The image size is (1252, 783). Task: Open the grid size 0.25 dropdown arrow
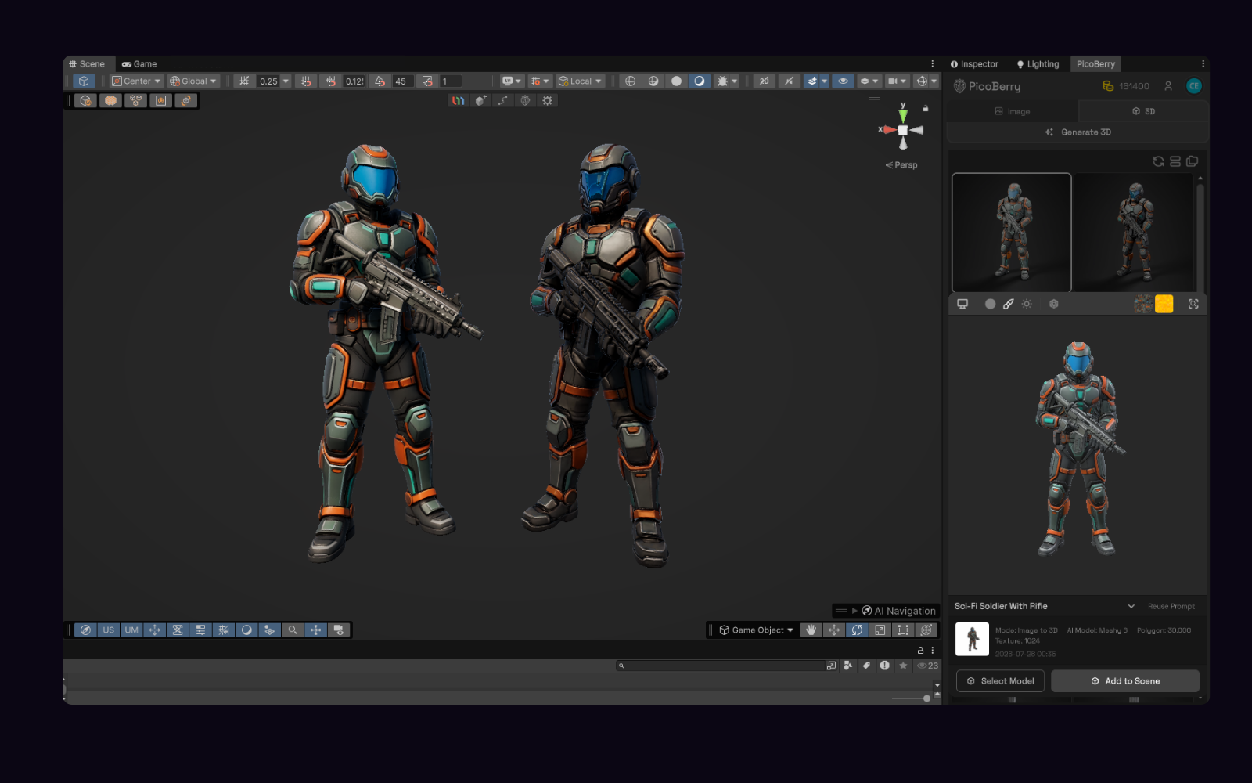[286, 81]
